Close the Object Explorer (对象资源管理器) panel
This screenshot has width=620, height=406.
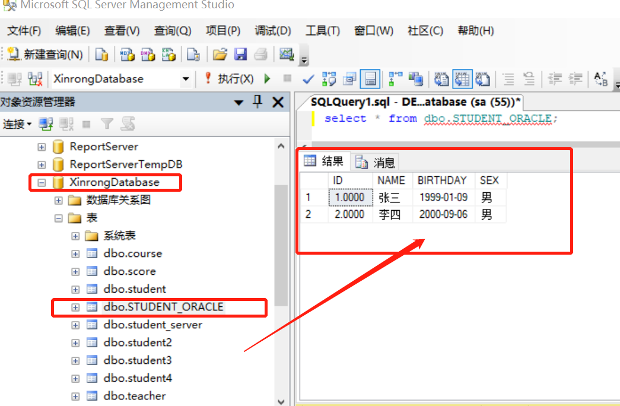coord(278,102)
